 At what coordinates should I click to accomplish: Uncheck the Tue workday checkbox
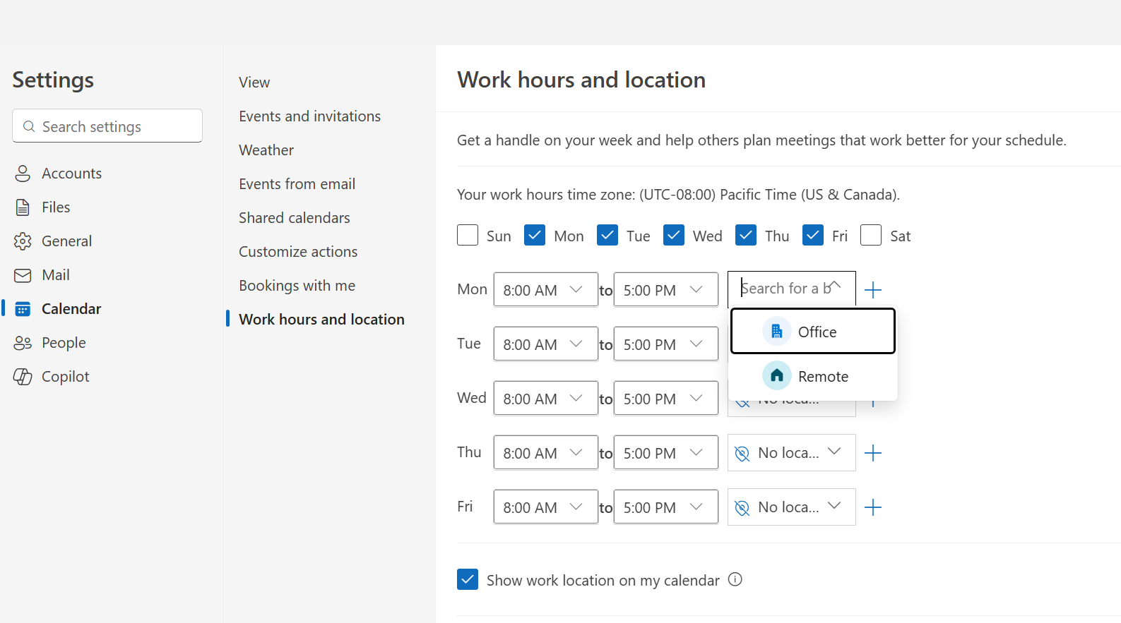click(x=607, y=235)
